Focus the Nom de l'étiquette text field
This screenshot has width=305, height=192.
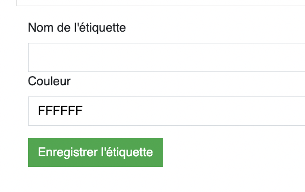(166, 57)
